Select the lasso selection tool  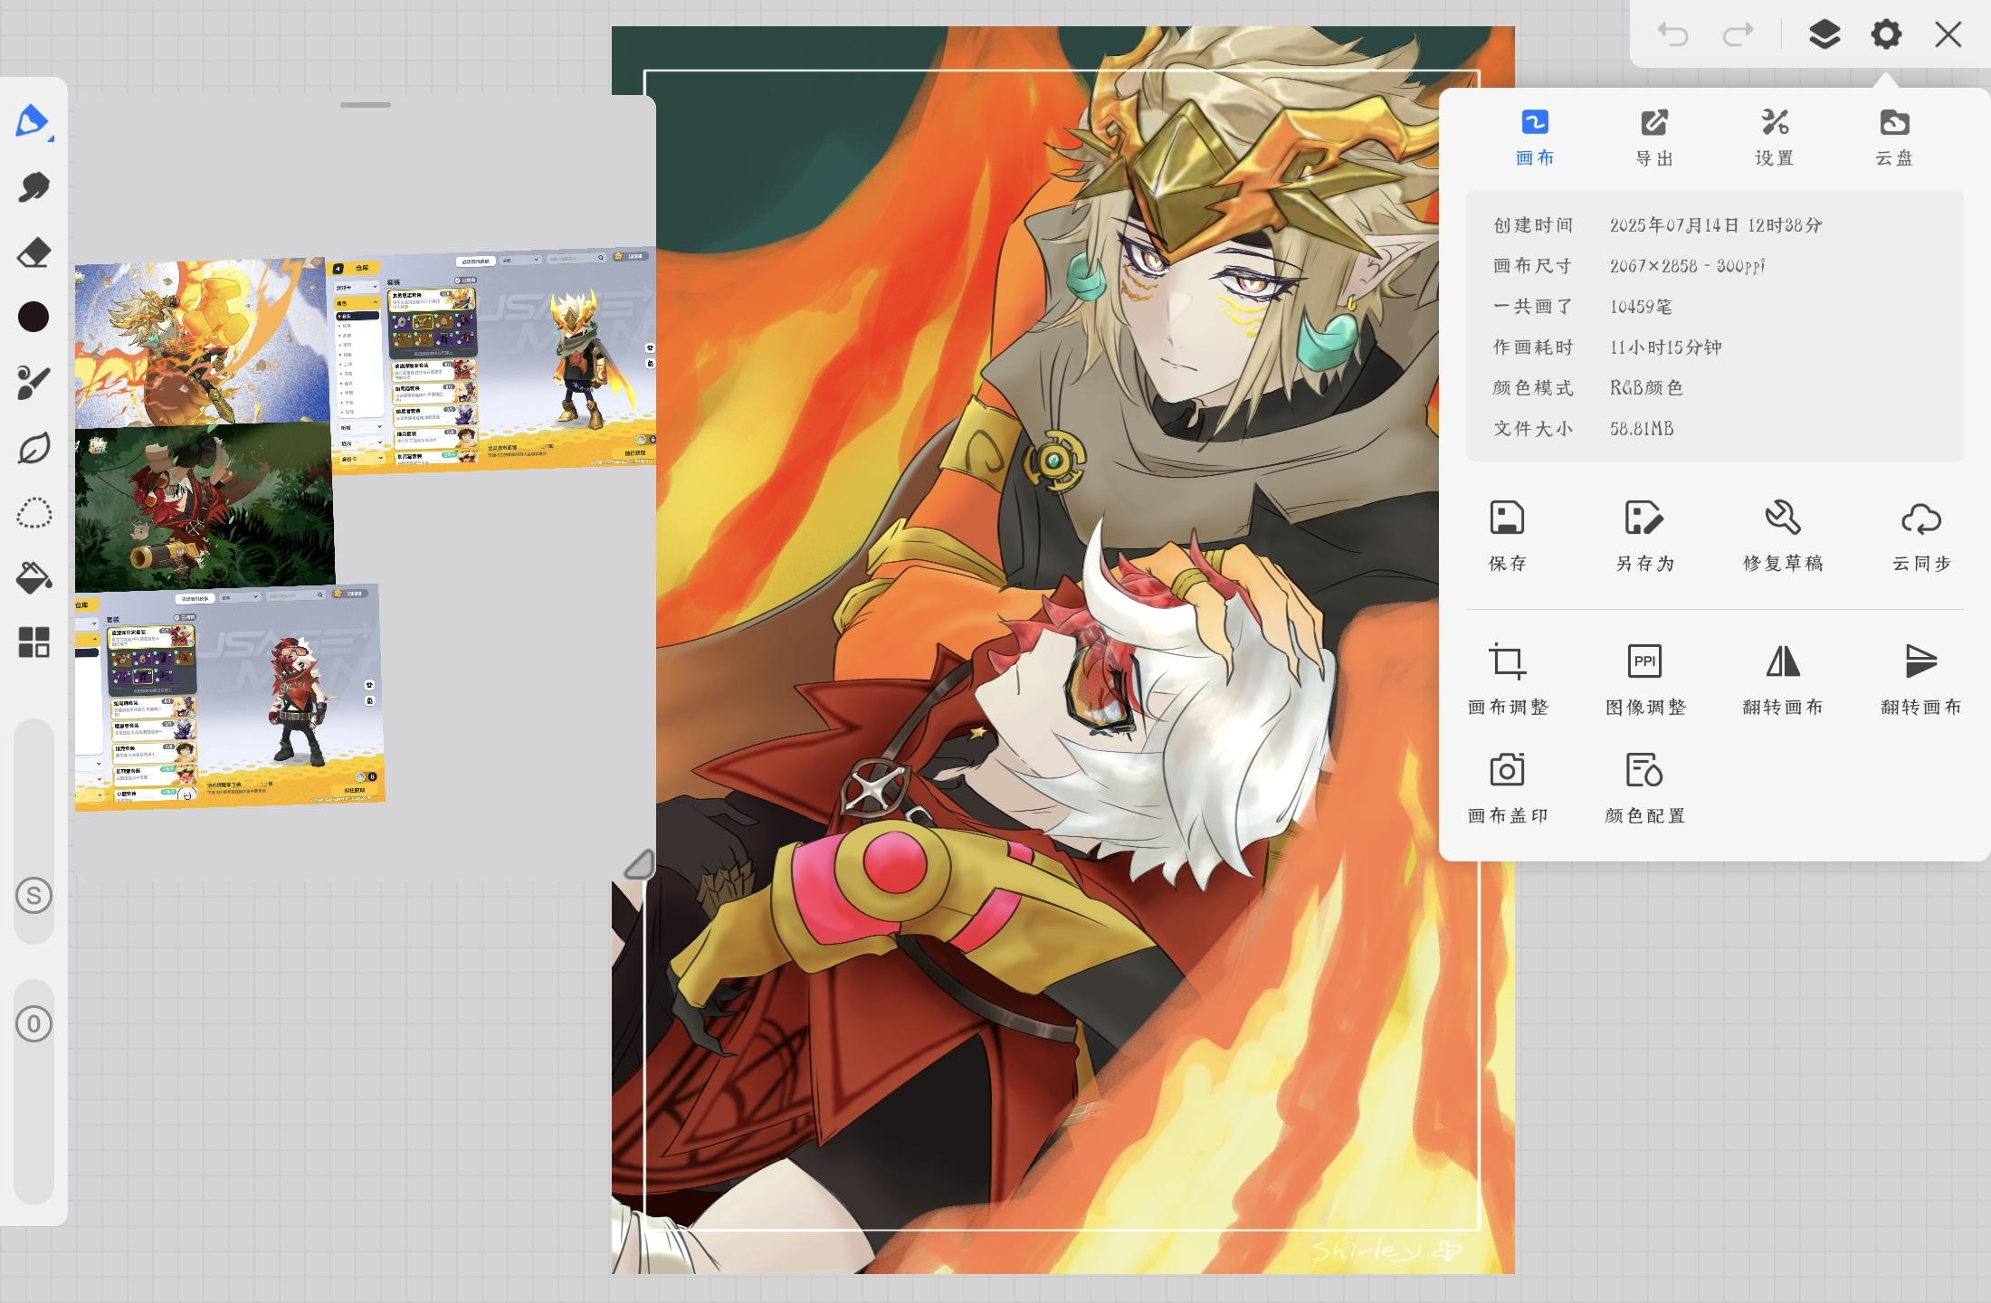click(33, 513)
